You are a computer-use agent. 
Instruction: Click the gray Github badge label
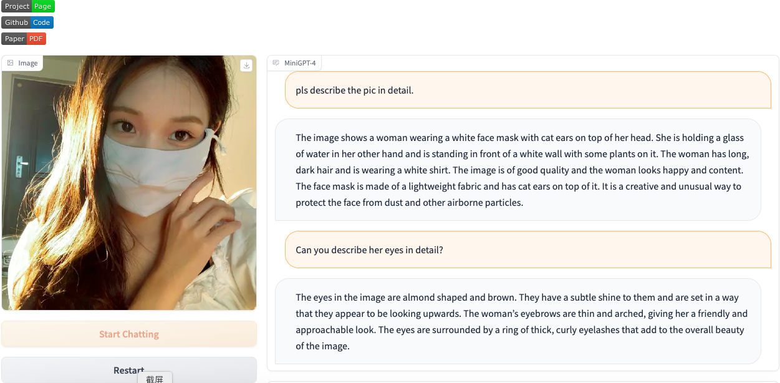pyautogui.click(x=16, y=22)
